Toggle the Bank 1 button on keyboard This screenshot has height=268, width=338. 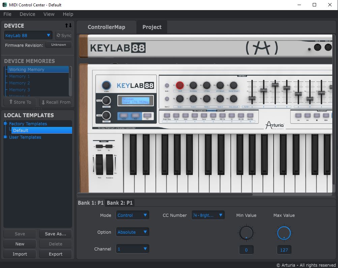point(167,86)
